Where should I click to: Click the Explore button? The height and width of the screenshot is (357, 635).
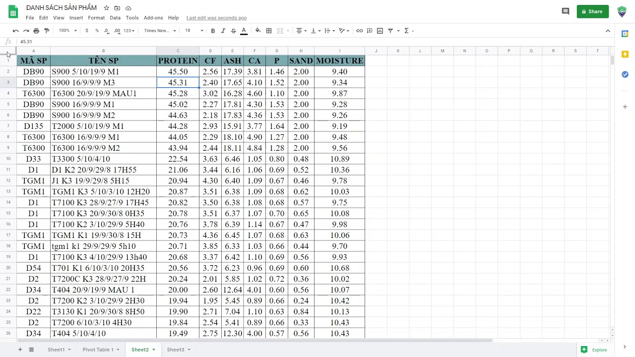[x=594, y=350]
